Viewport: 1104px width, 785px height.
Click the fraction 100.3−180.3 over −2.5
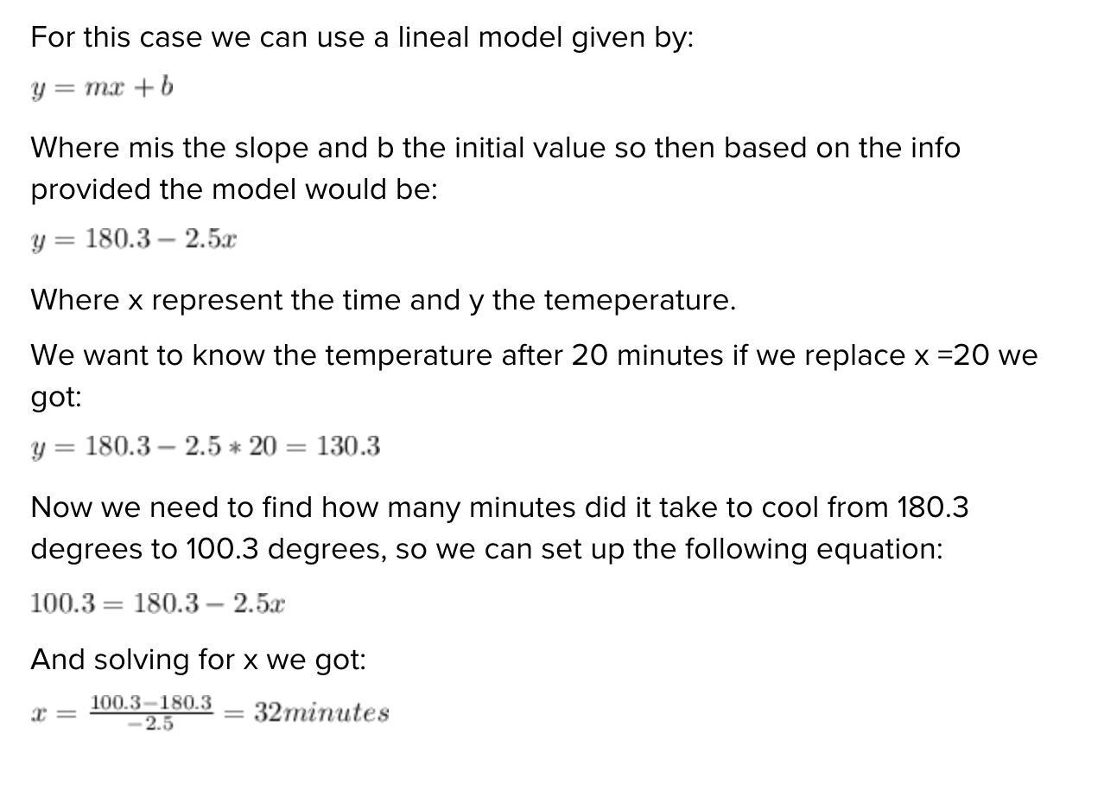pos(151,713)
